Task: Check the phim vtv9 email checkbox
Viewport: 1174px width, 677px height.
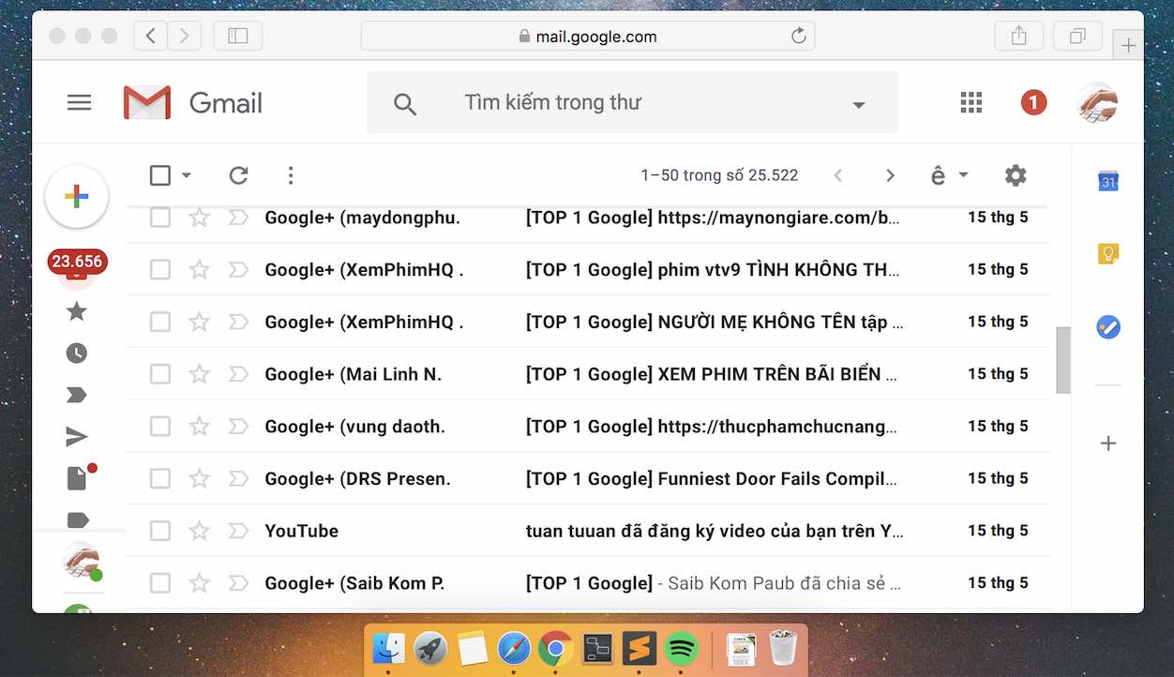Action: tap(160, 270)
